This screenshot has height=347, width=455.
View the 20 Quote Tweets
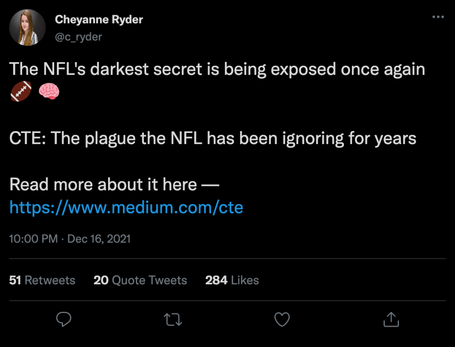[x=140, y=280]
